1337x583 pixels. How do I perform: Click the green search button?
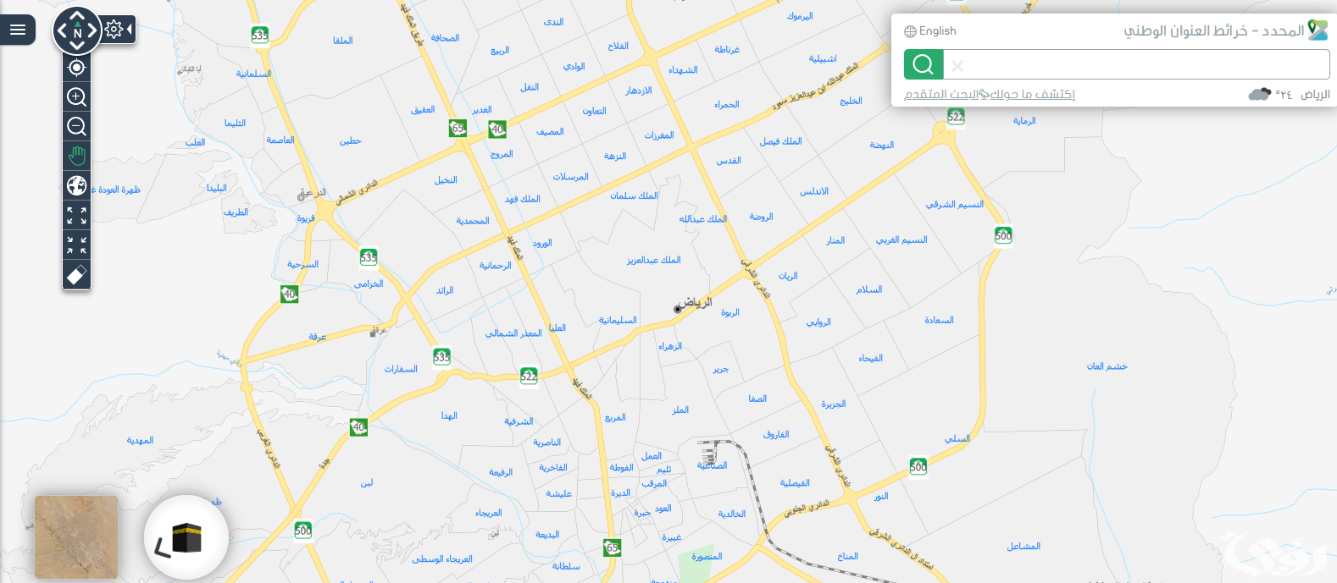(x=924, y=64)
